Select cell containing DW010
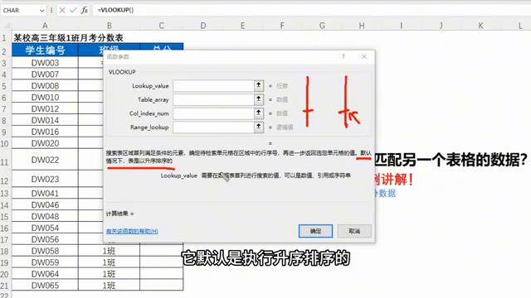Viewport: 531px width, 298px height. point(45,98)
